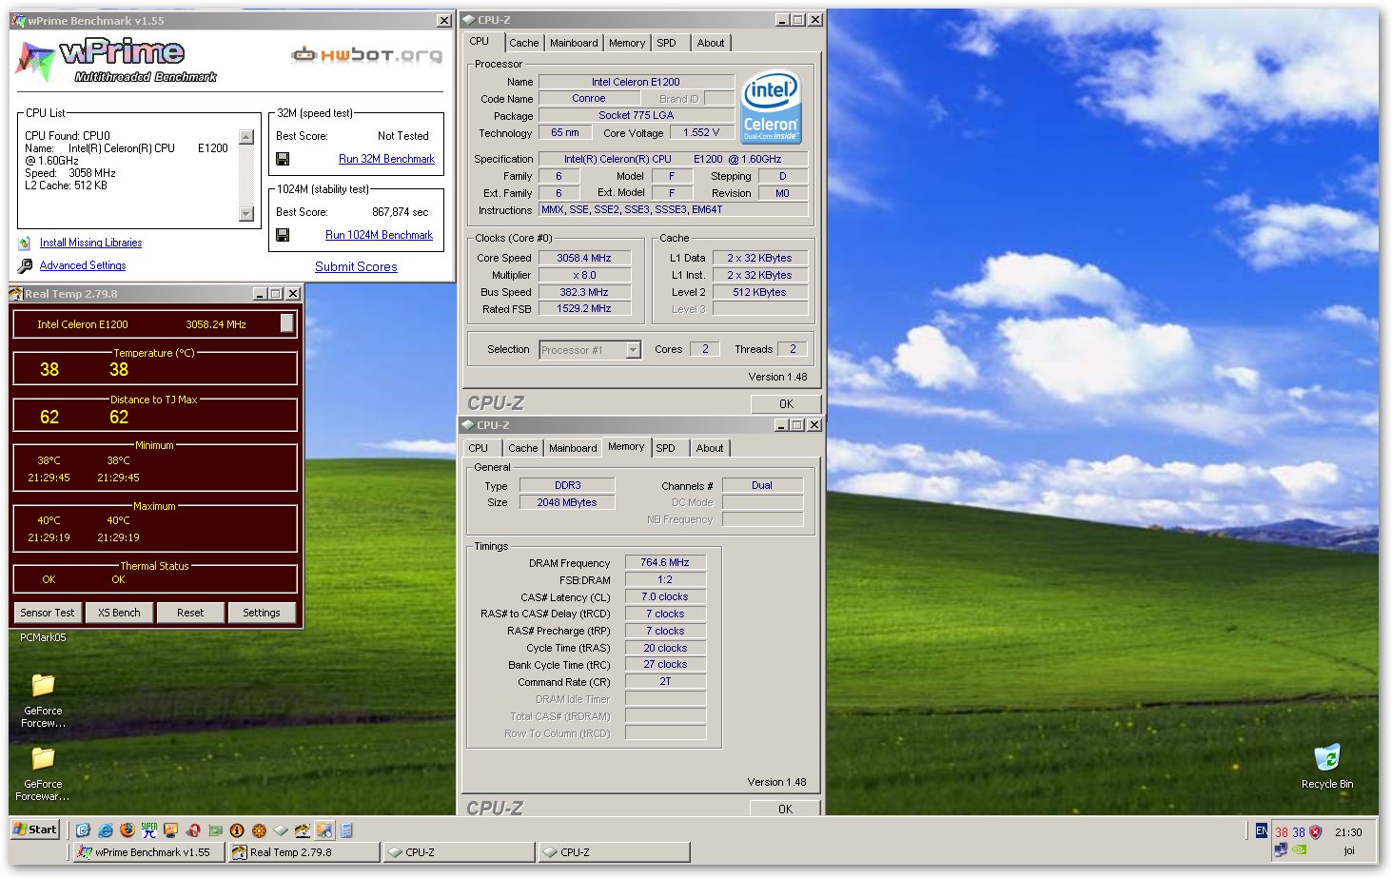1392x878 pixels.
Task: Open the Processor #1 selection dropdown
Action: click(x=633, y=350)
